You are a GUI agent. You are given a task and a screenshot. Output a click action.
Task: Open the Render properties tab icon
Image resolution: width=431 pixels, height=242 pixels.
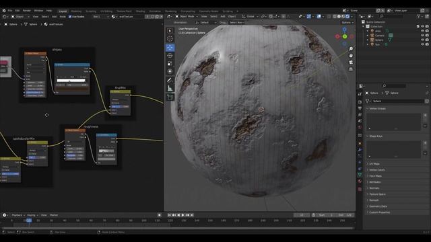pos(360,102)
